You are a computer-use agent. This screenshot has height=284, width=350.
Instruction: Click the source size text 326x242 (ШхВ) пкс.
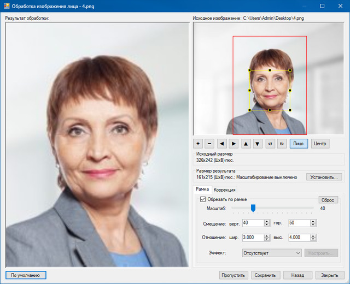click(x=215, y=160)
